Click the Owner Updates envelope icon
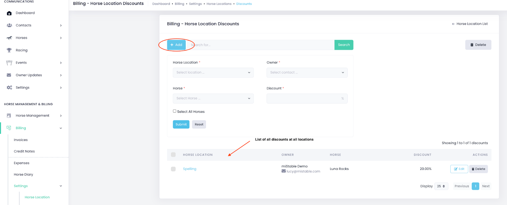The width and height of the screenshot is (507, 205). tap(9, 75)
